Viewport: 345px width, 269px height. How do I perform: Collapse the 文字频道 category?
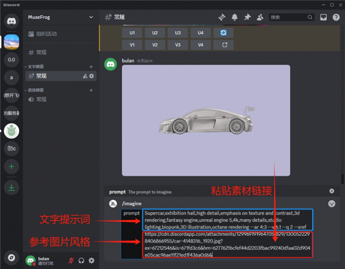[34, 67]
